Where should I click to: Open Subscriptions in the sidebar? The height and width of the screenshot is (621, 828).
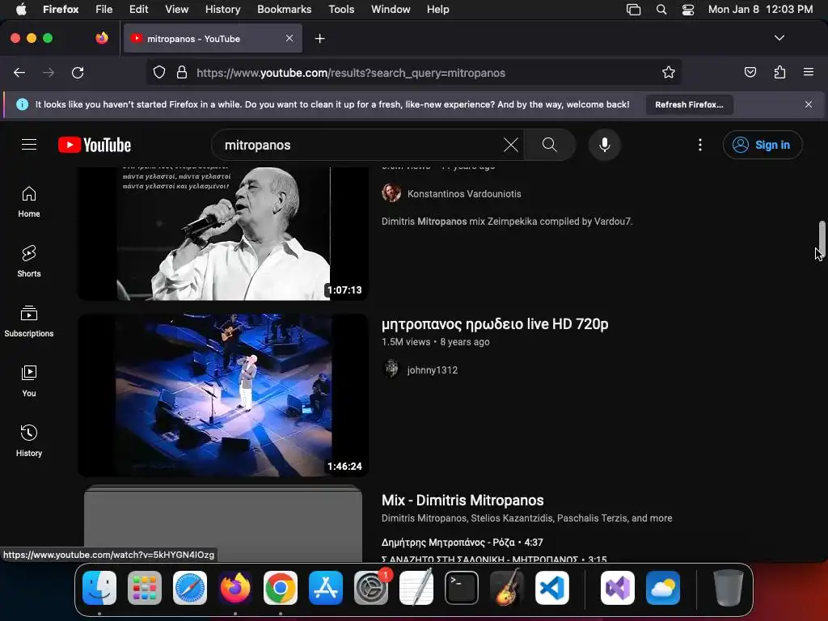click(x=29, y=322)
